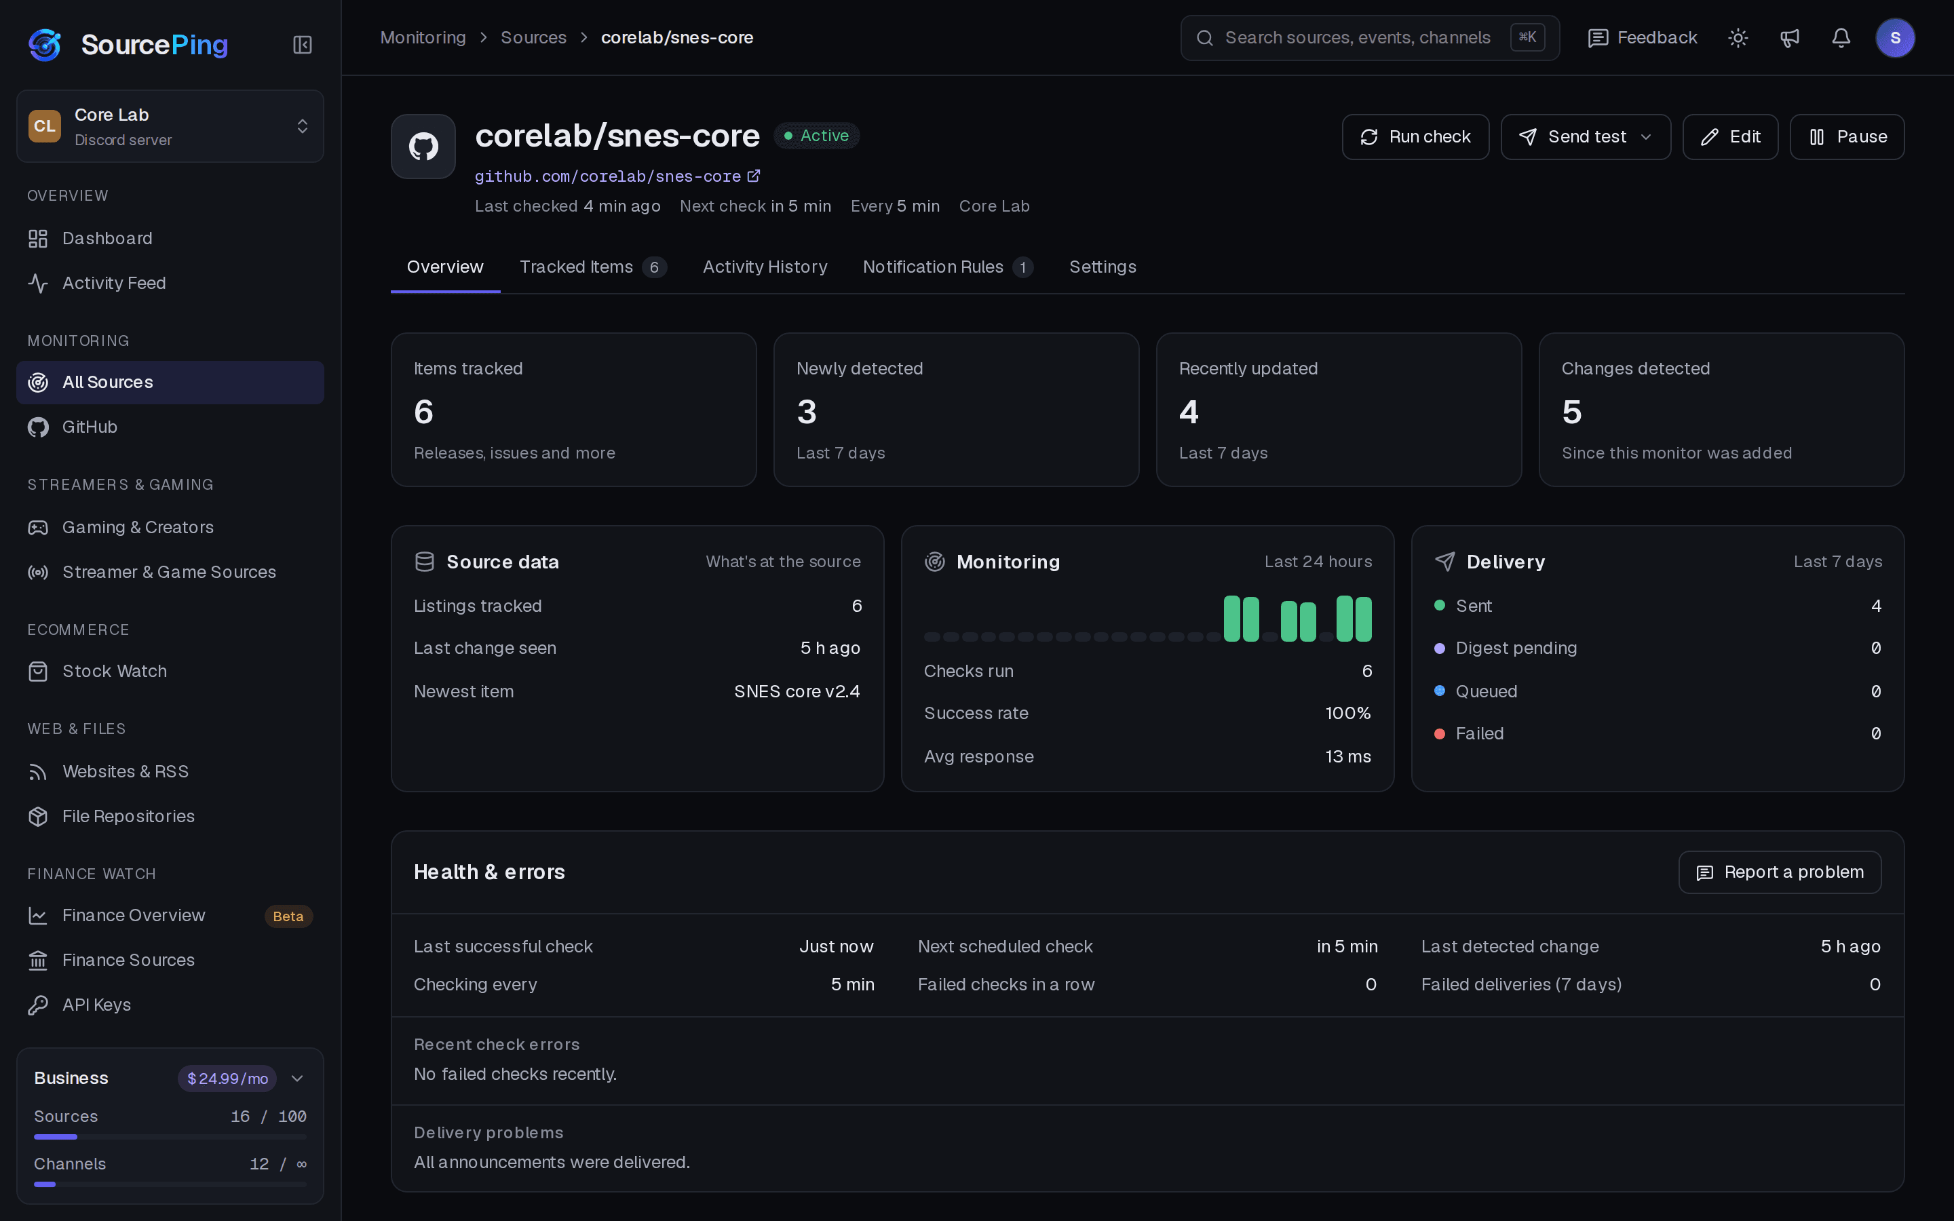Collapse the sidebar panel icon
This screenshot has width=1954, height=1221.
[x=302, y=44]
